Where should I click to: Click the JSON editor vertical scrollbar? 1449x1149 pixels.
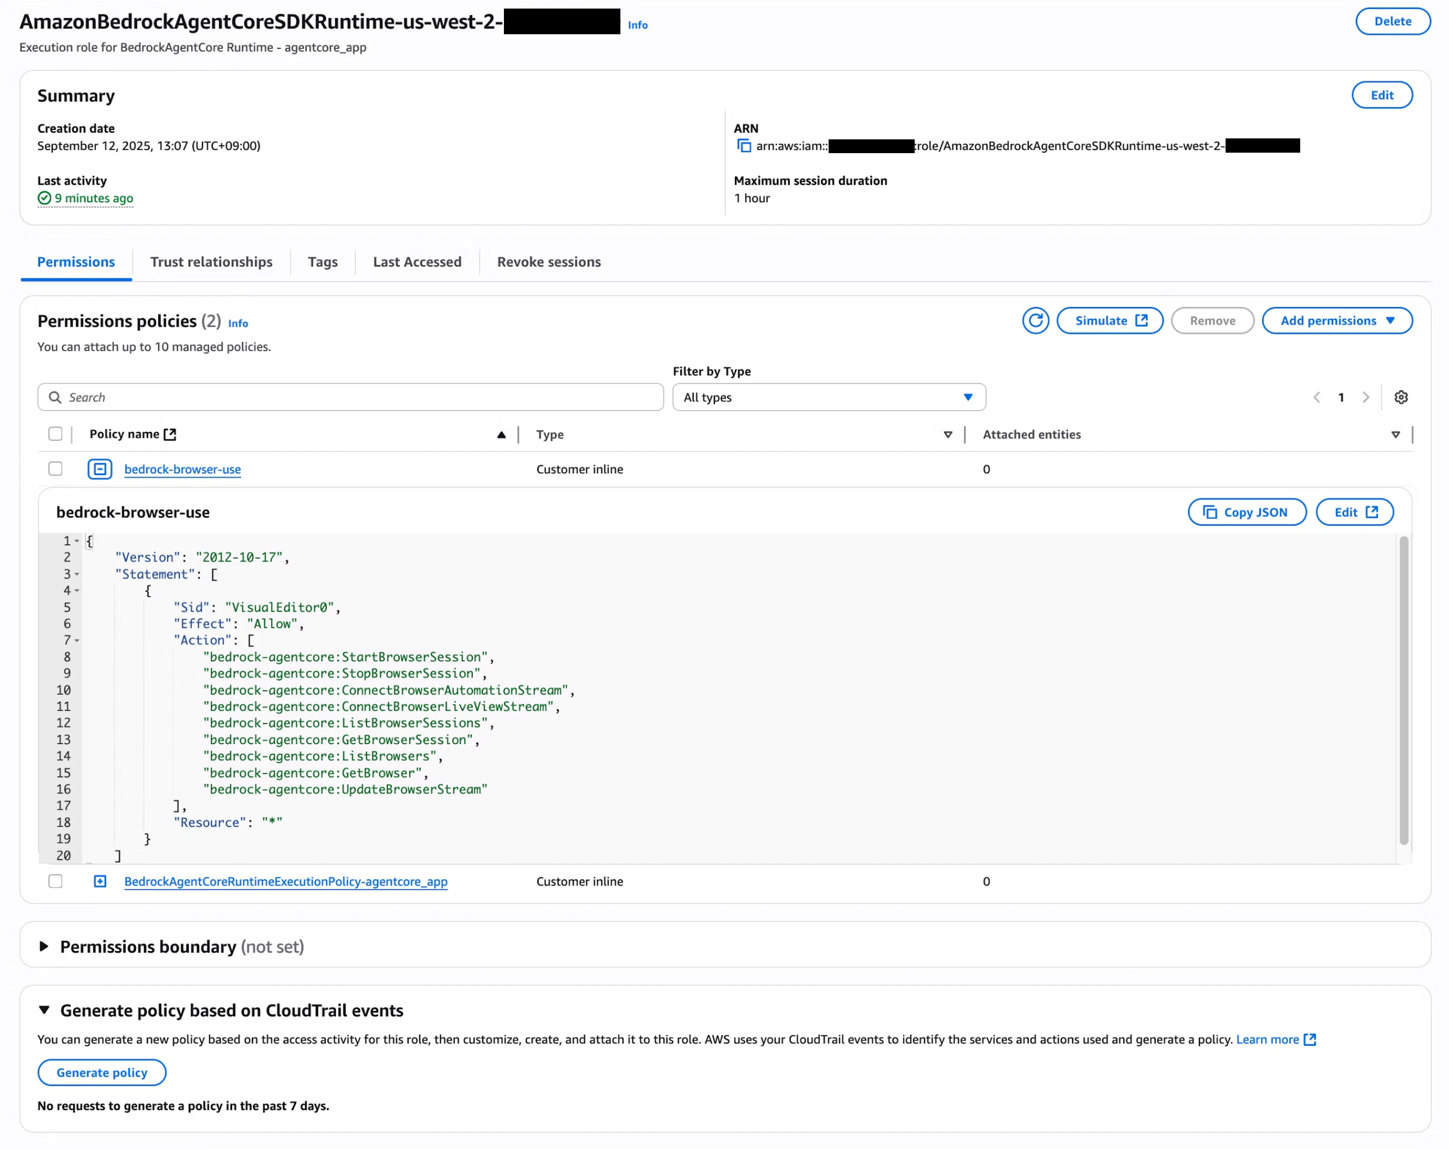[x=1403, y=690]
